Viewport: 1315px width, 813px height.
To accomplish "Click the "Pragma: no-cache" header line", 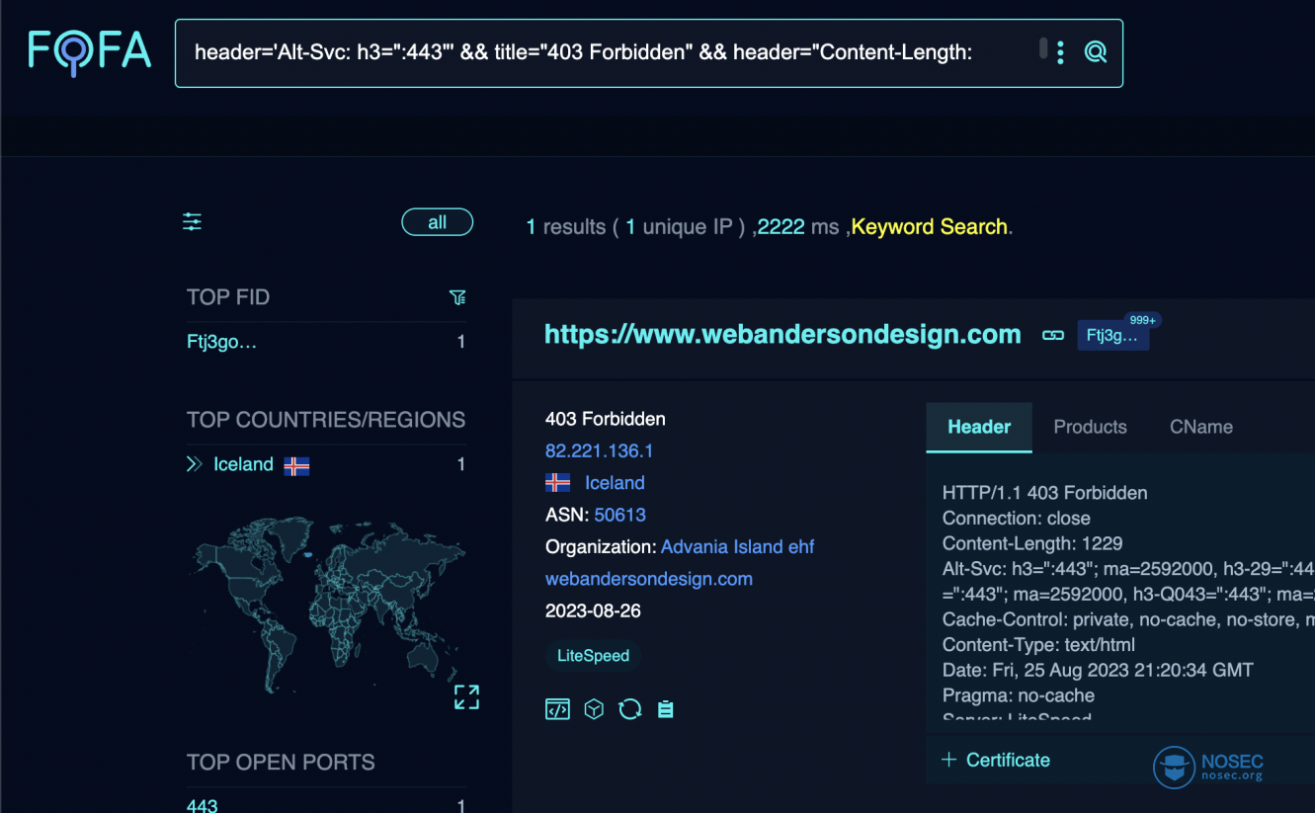I will [1019, 695].
